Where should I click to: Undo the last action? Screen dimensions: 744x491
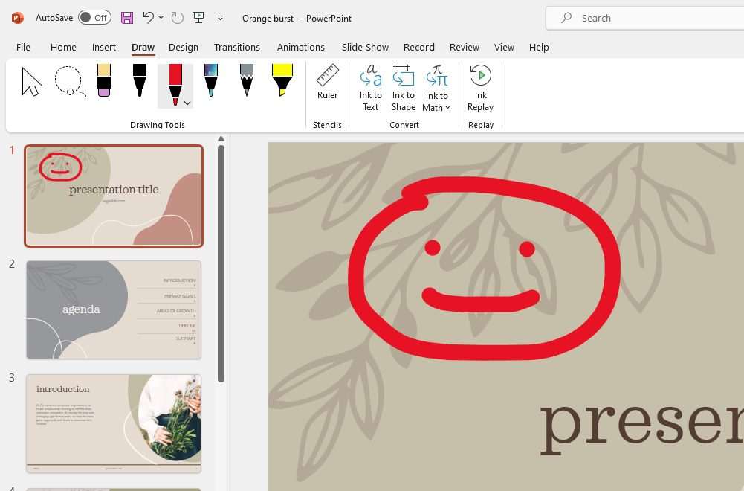(x=149, y=18)
